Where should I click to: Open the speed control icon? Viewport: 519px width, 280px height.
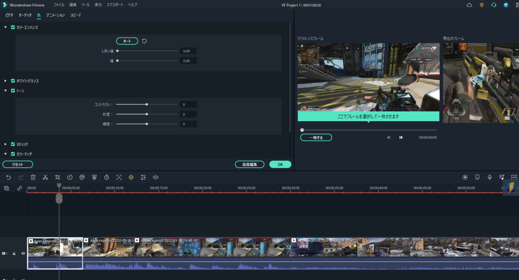(70, 177)
